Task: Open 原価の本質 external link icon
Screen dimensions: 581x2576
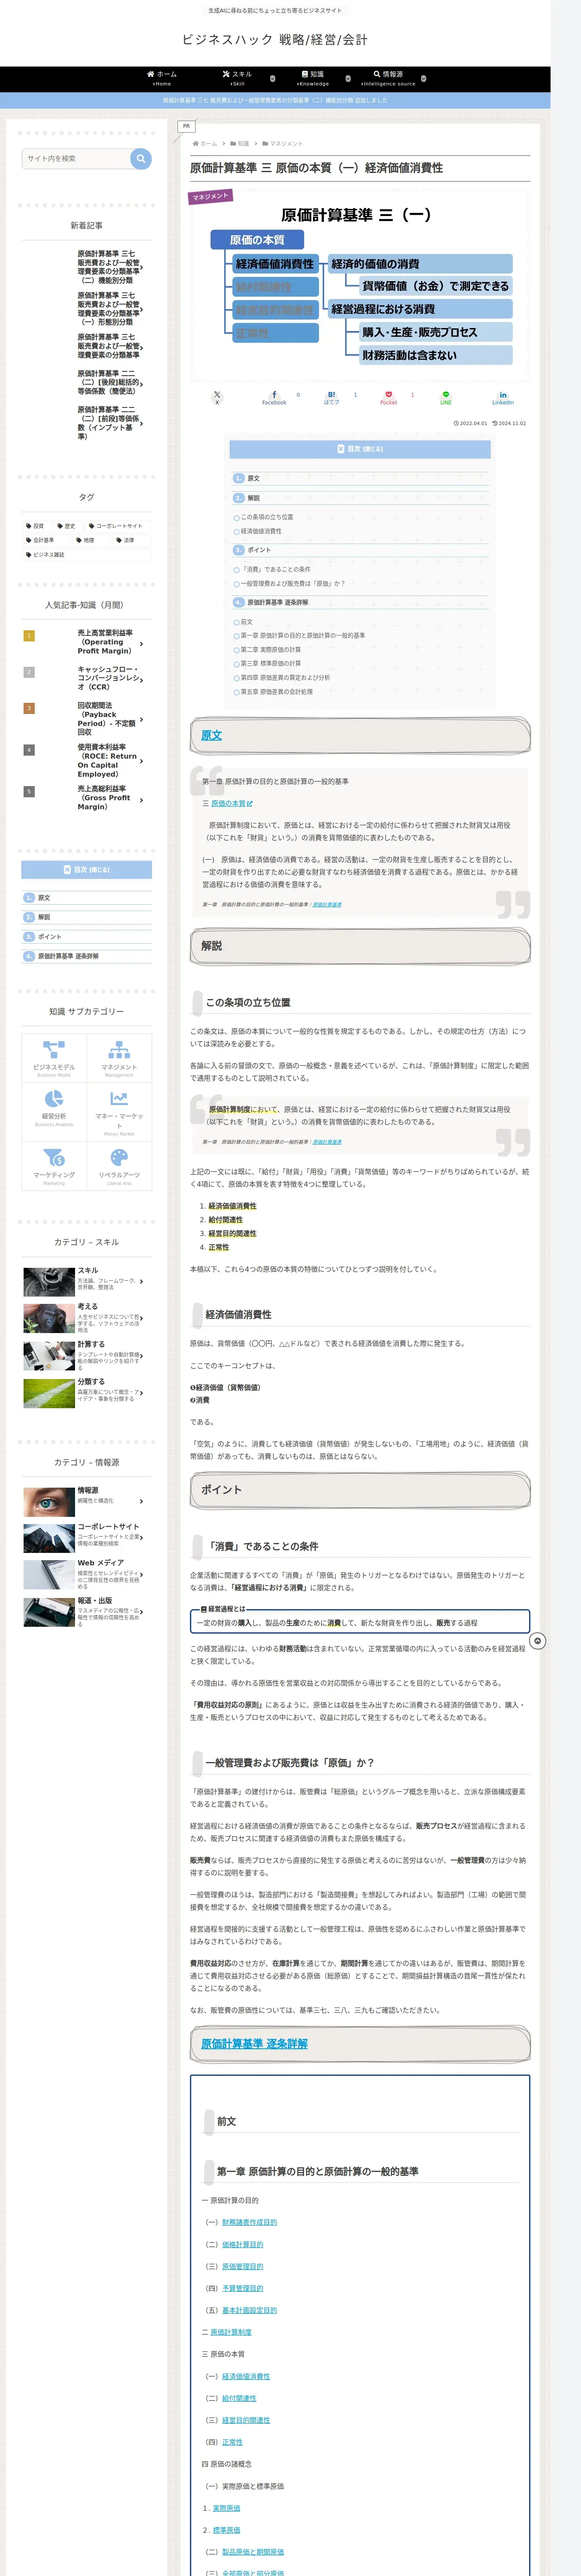Action: tap(250, 804)
